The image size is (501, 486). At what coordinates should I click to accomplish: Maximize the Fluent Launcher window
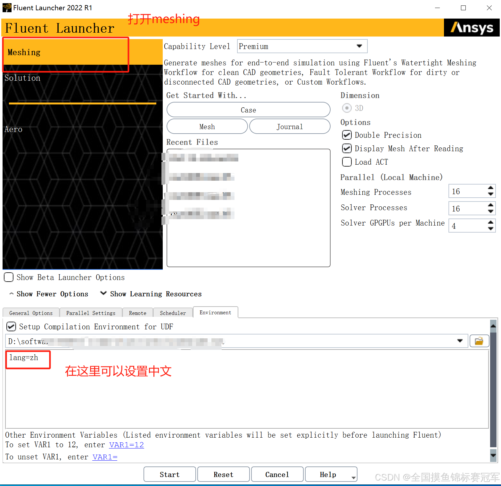pos(463,8)
